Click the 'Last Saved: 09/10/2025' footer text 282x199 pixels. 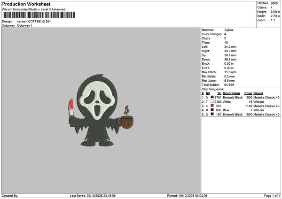pyautogui.click(x=93, y=196)
